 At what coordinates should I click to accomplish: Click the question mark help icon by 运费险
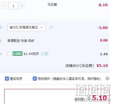[x=47, y=54]
